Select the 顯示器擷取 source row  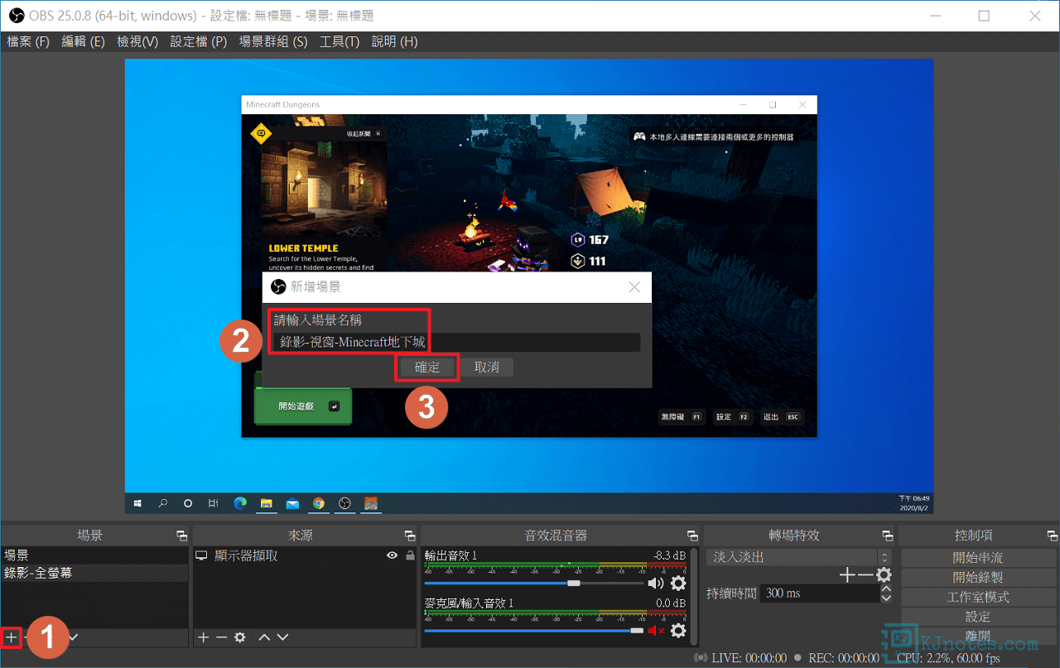point(305,556)
